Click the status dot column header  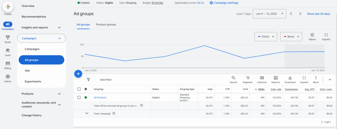click(86, 89)
